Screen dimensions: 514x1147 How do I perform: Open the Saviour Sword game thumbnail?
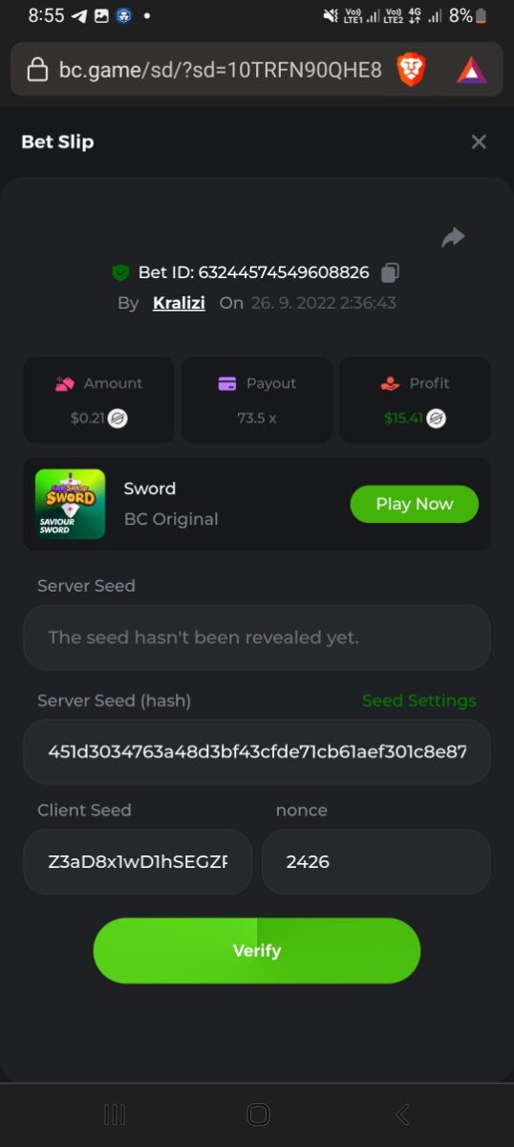pos(70,504)
